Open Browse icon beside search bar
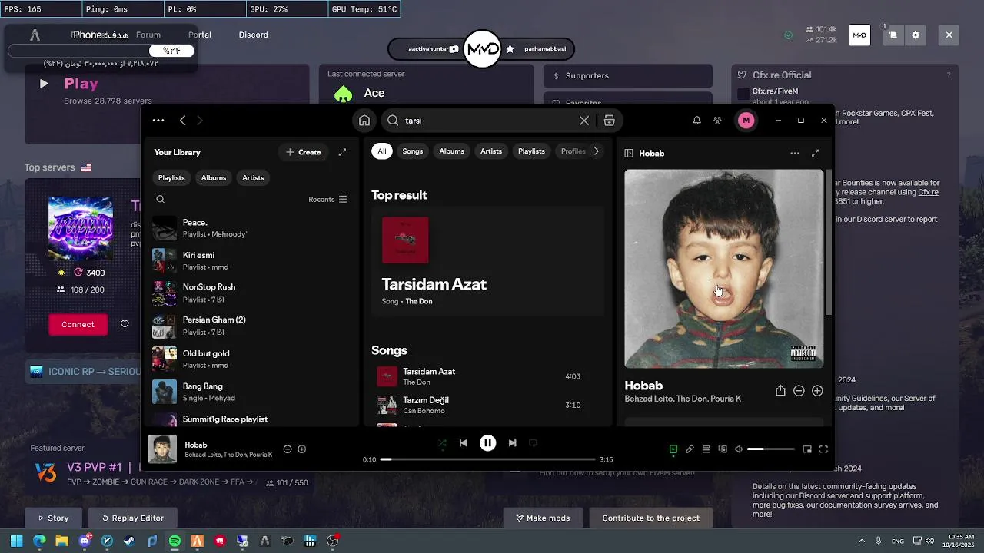The width and height of the screenshot is (984, 553). 609,121
